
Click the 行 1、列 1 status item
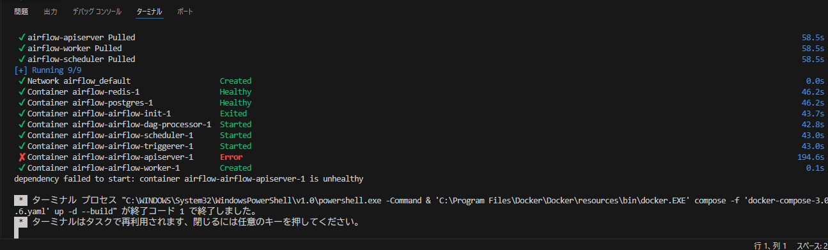tap(770, 246)
